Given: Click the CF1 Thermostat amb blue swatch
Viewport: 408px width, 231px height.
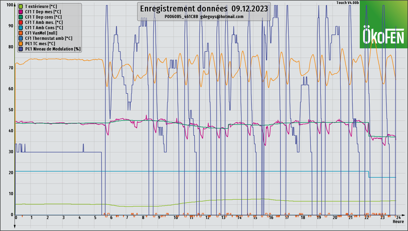Looking at the screenshot, I should pyautogui.click(x=20, y=38).
